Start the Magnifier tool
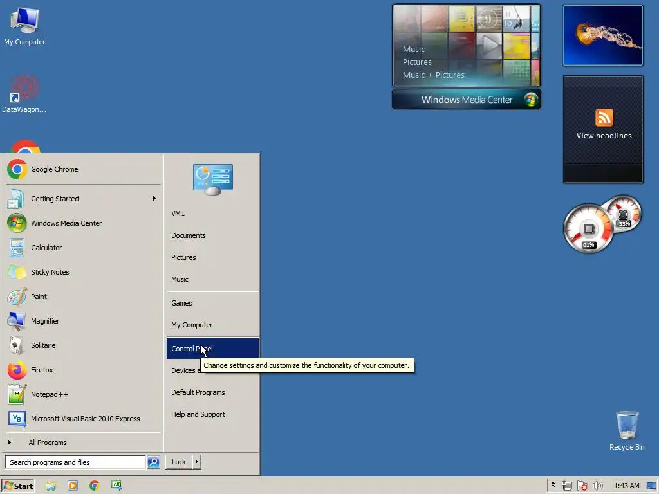The width and height of the screenshot is (659, 494). click(x=83, y=321)
